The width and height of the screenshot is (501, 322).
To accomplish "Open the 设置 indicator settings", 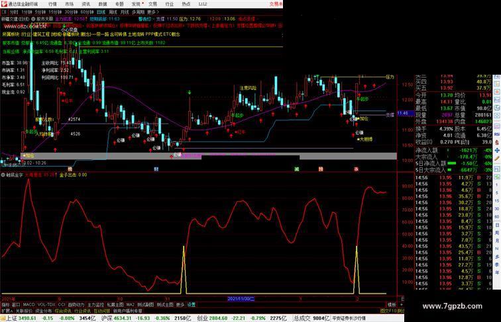I will click(x=192, y=305).
